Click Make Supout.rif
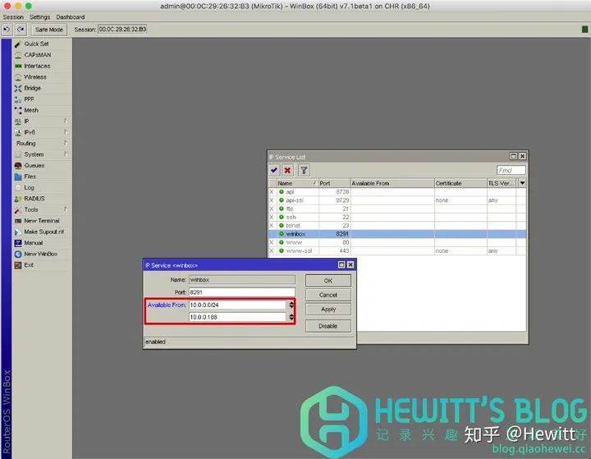The image size is (591, 459). click(x=42, y=232)
